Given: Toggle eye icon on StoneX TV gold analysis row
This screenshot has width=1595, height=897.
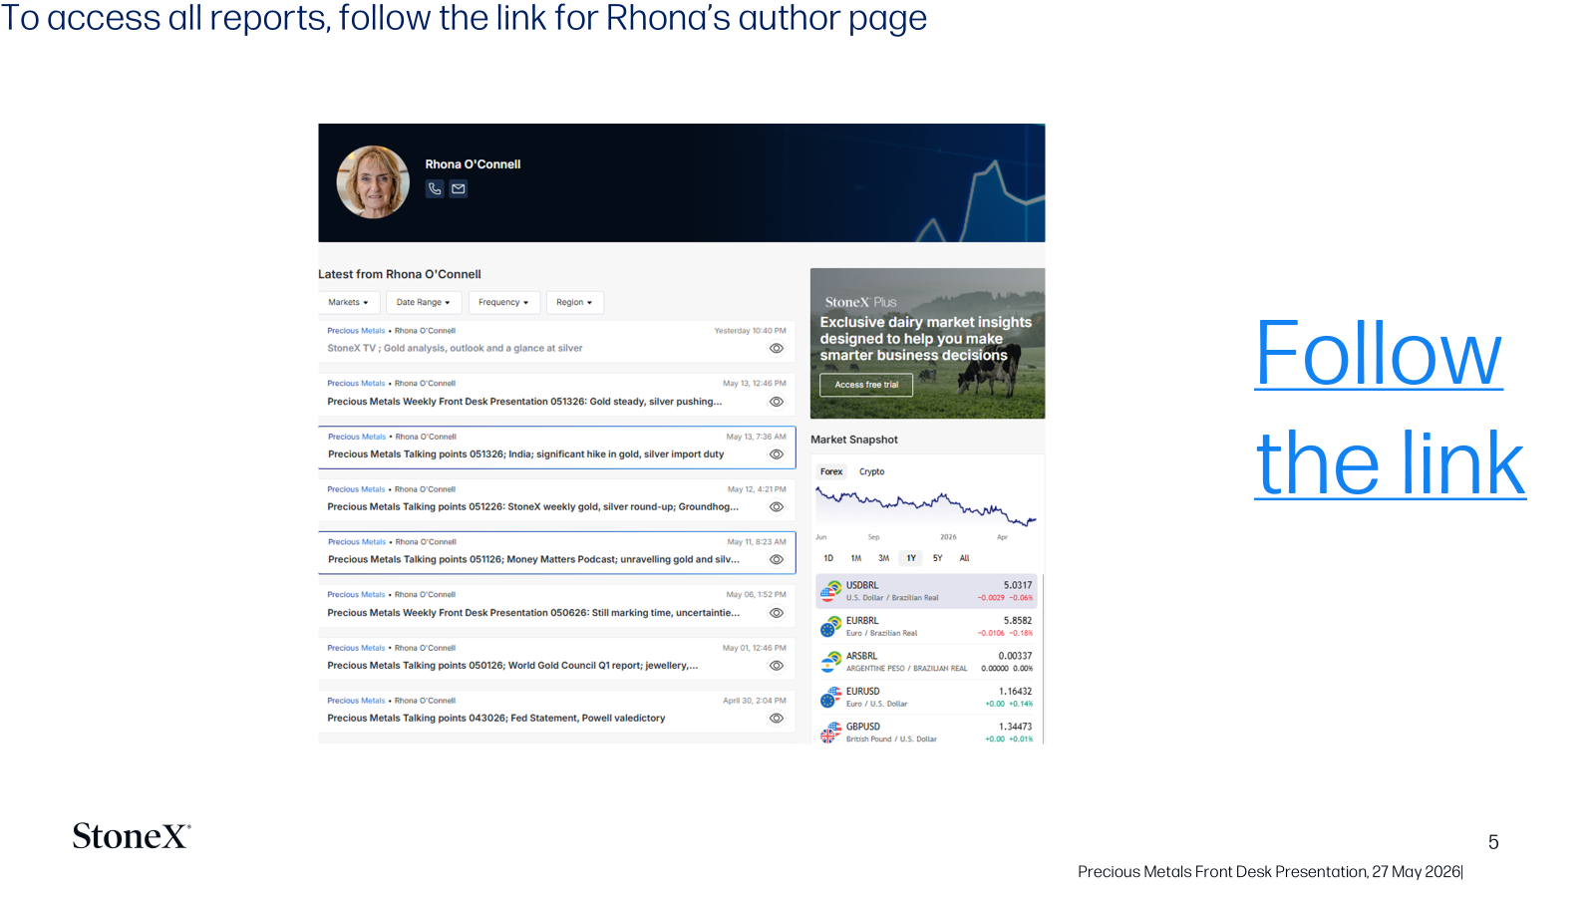Looking at the screenshot, I should click(x=777, y=349).
